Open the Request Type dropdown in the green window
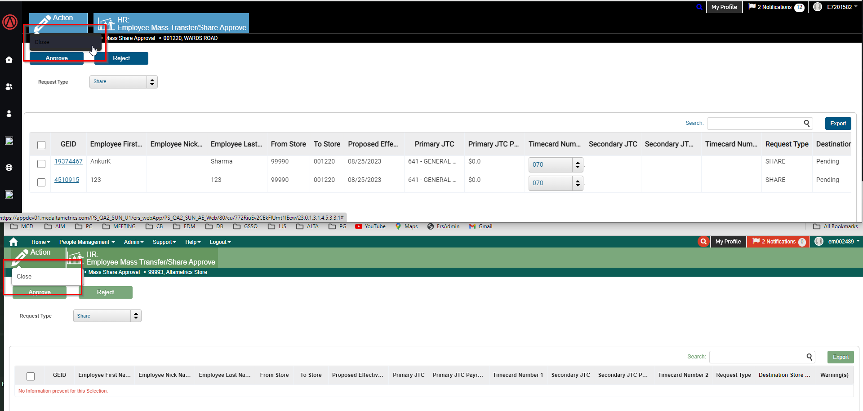This screenshot has width=863, height=411. point(107,316)
